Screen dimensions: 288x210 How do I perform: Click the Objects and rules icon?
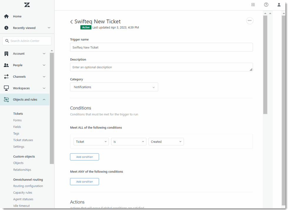(x=6, y=100)
